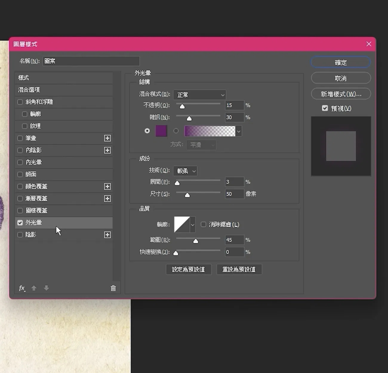Toggle the 預視 preview checkbox
Viewport: 388px width, 373px height.
[x=325, y=108]
